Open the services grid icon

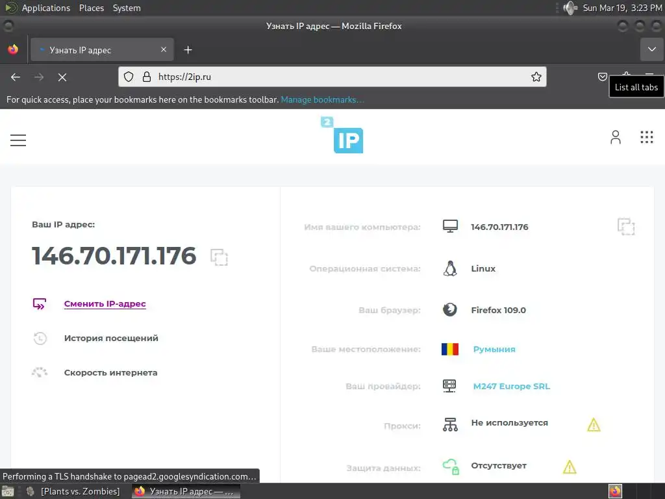(646, 137)
